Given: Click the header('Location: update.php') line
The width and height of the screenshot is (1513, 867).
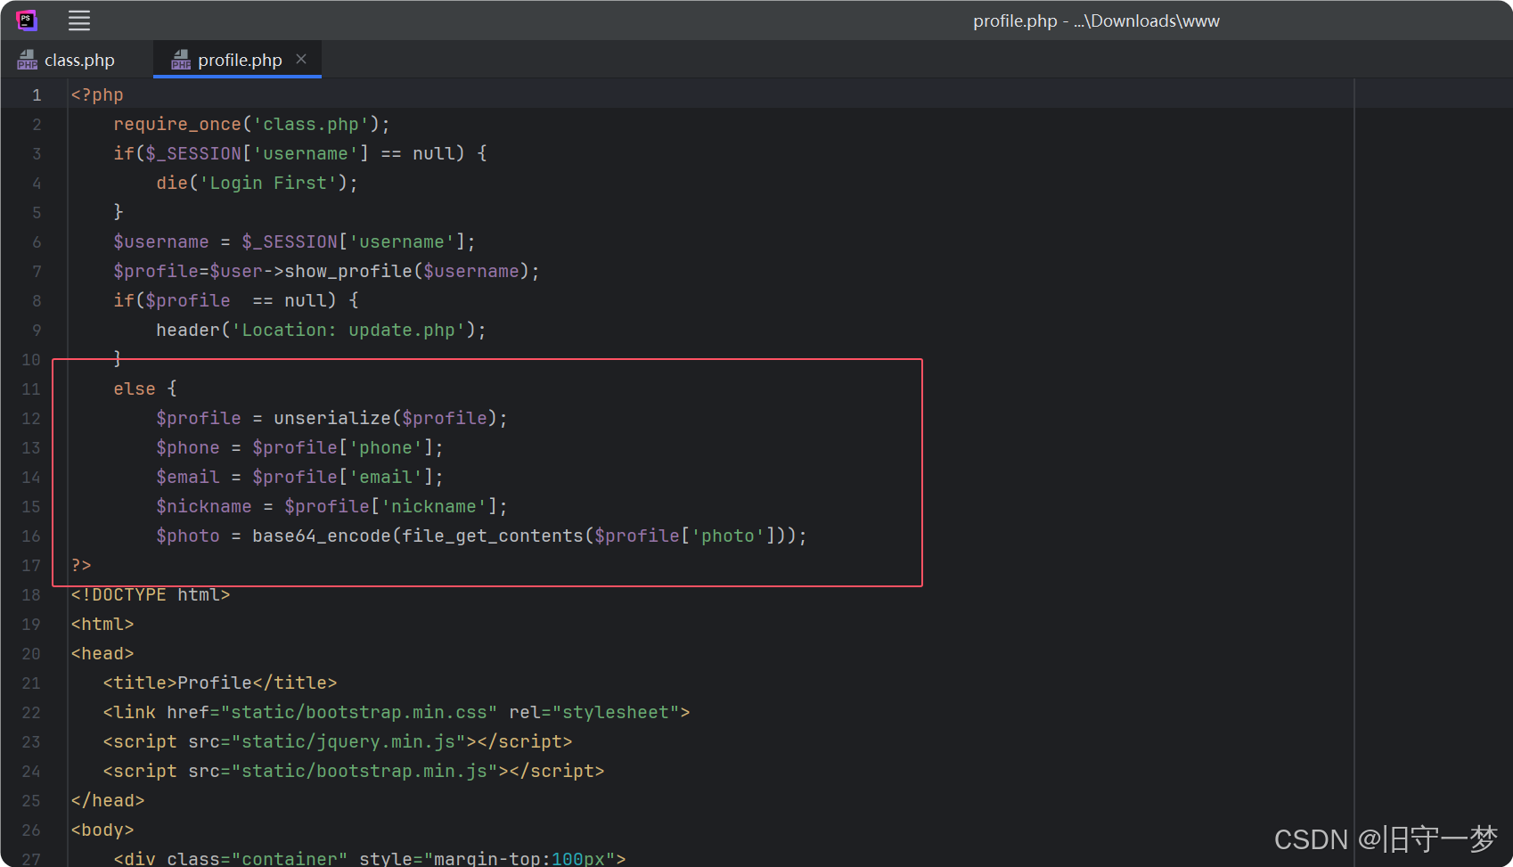Looking at the screenshot, I should tap(322, 331).
